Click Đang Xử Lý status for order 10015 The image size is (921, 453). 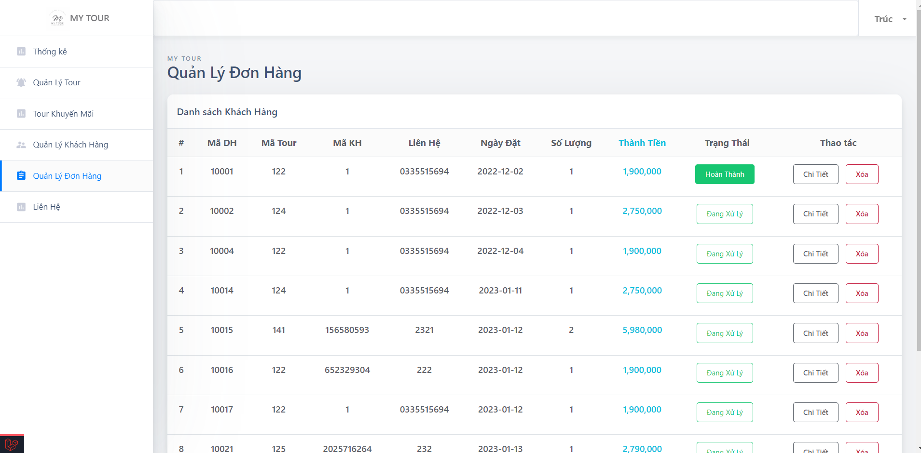tap(725, 333)
